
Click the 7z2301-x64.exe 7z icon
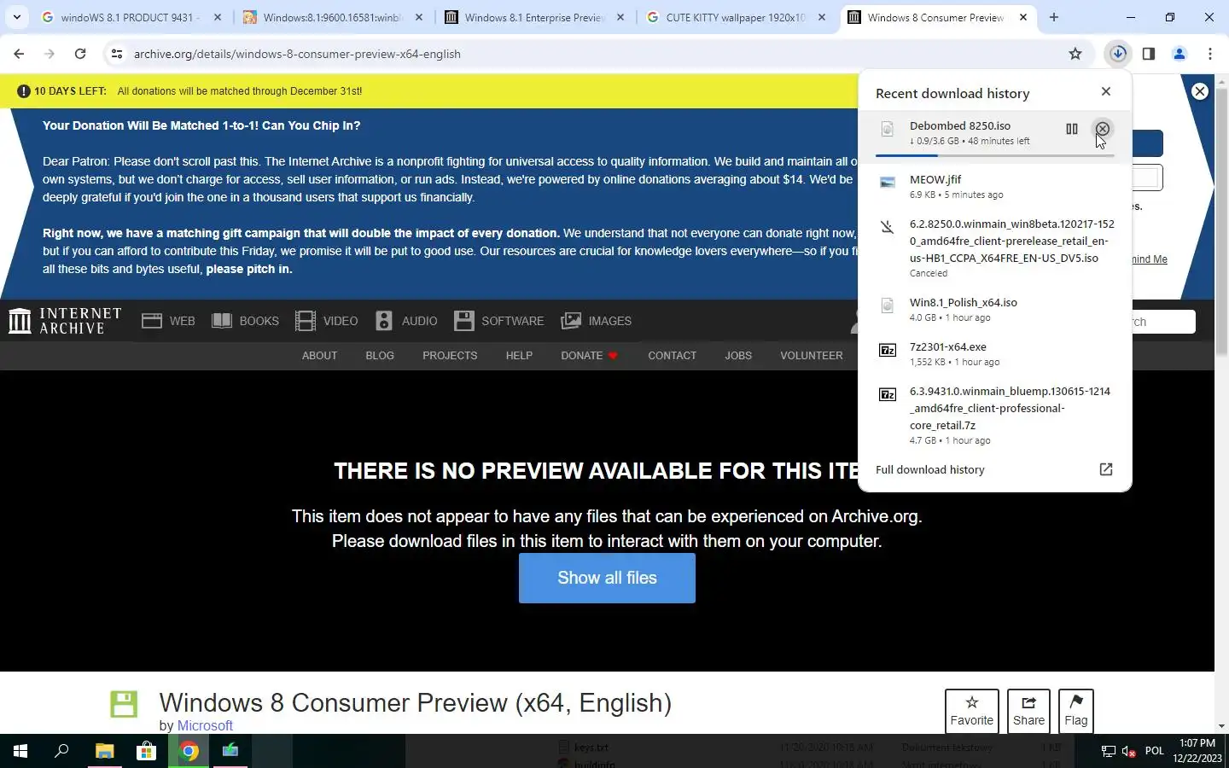pos(888,350)
